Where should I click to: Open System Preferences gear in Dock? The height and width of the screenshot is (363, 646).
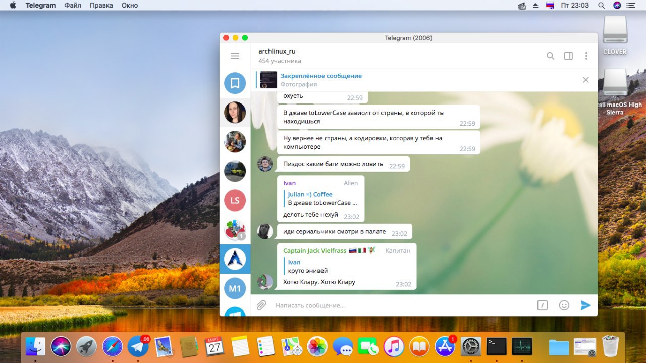pyautogui.click(x=471, y=346)
